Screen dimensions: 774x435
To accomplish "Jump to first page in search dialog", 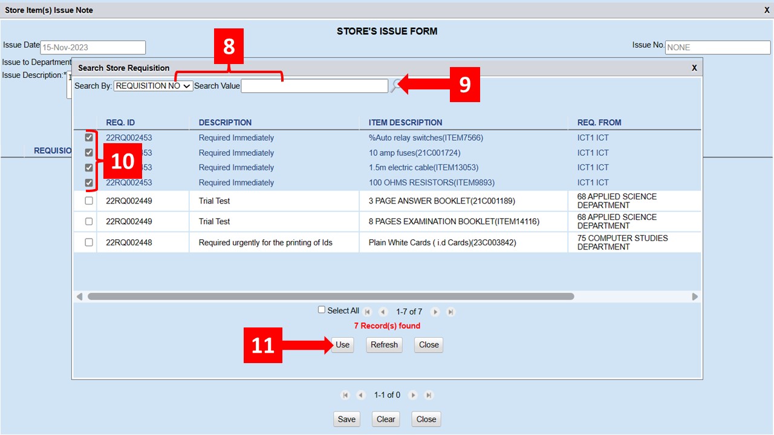I will coord(368,312).
